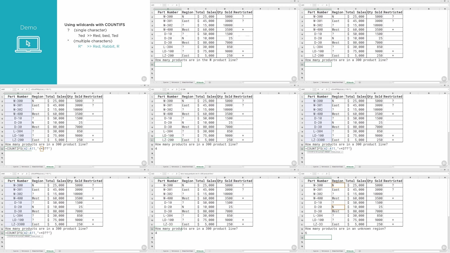The image size is (450, 253).
Task: Open Queries sheet tab in W product line frame
Action: pos(166,82)
